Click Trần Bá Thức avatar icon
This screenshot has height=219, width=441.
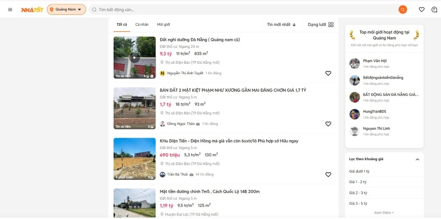pyautogui.click(x=162, y=174)
